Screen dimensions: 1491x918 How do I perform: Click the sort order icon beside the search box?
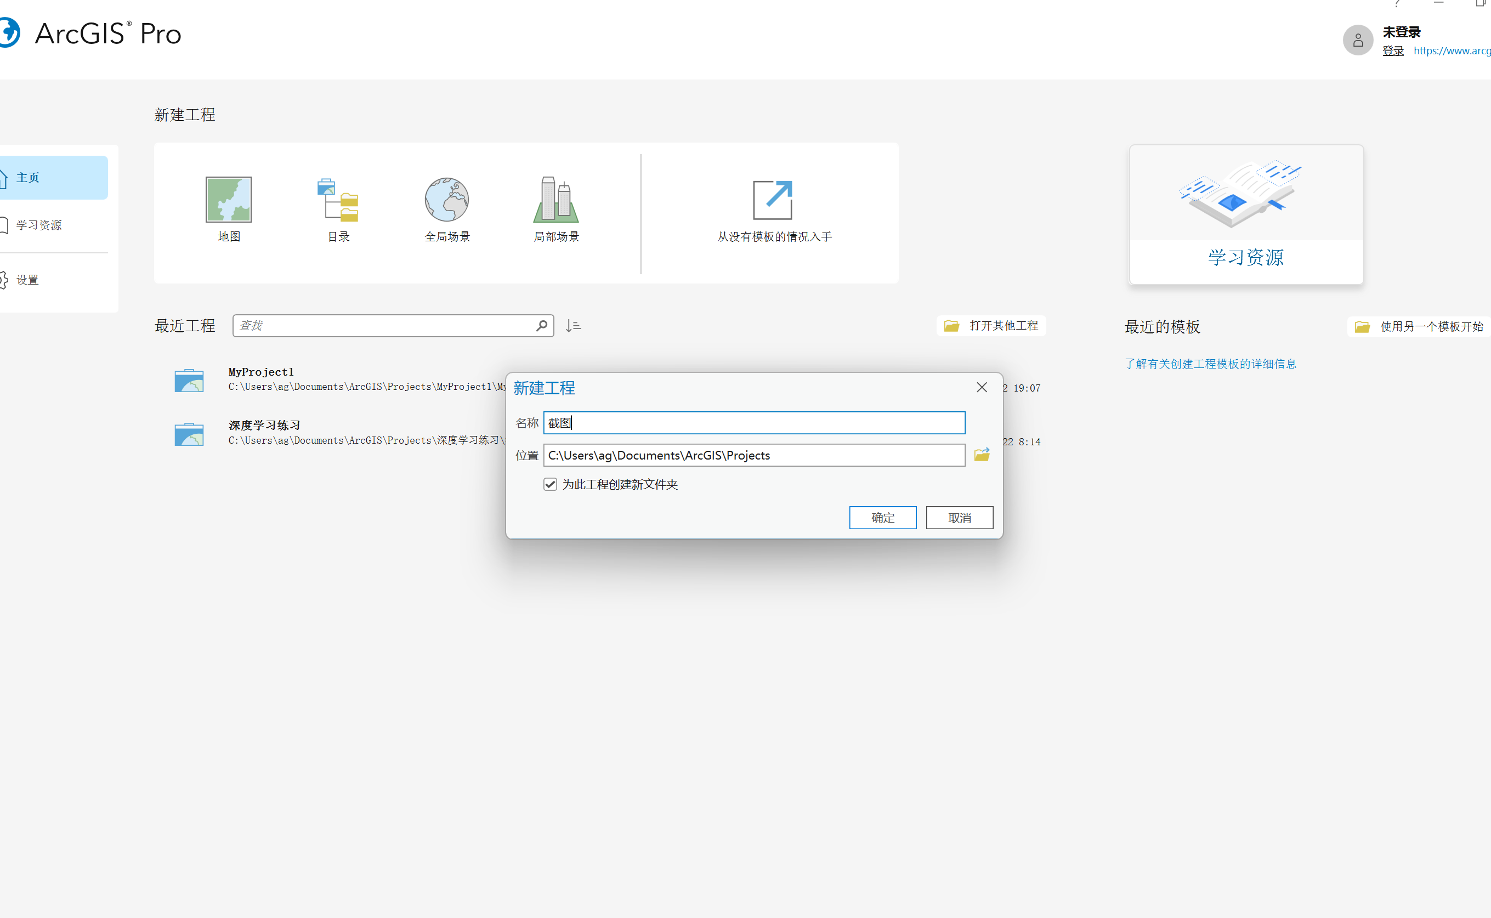click(572, 325)
